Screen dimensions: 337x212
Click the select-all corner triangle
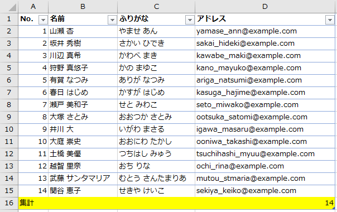click(12, 7)
